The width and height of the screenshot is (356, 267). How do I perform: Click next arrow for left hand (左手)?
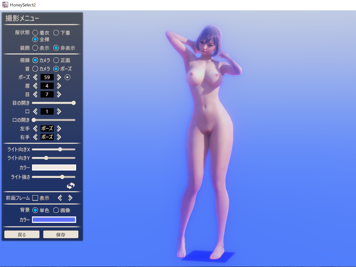click(59, 129)
